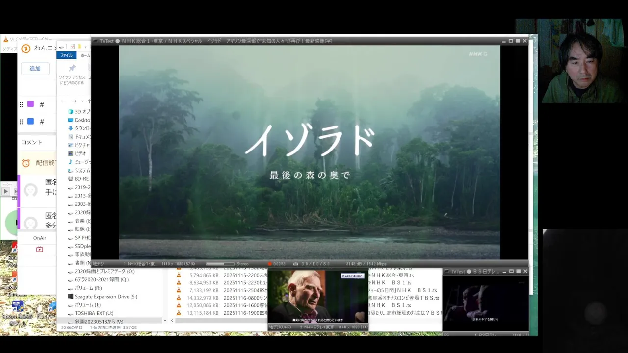Click the 31.48 dB / 15.42 Mbps readout
This screenshot has height=353, width=628.
[366, 264]
